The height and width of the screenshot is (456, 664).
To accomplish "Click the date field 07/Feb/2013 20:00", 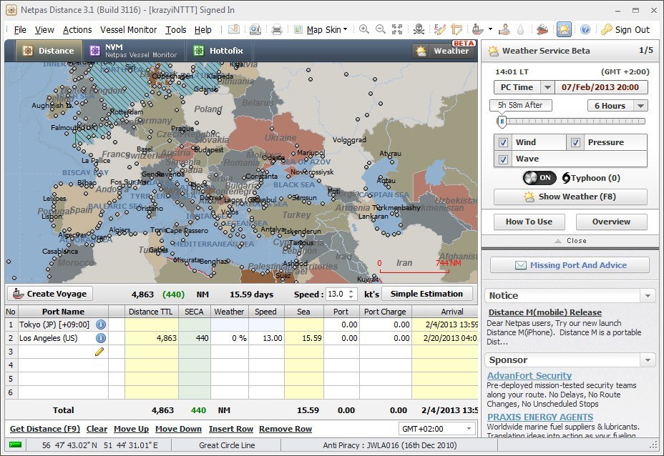I will 600,87.
